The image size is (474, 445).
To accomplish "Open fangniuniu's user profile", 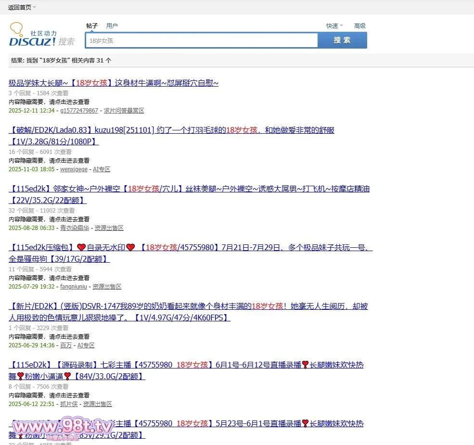I will tap(73, 287).
